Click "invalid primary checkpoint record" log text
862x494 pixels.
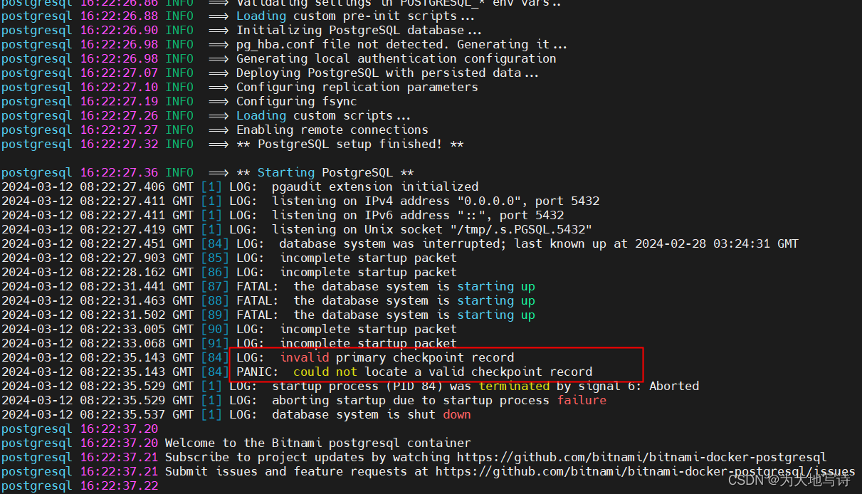[396, 357]
